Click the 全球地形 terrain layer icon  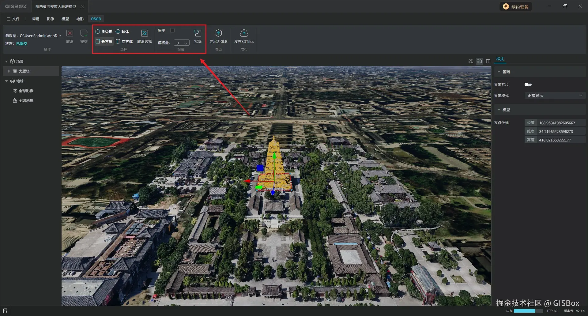coord(15,100)
